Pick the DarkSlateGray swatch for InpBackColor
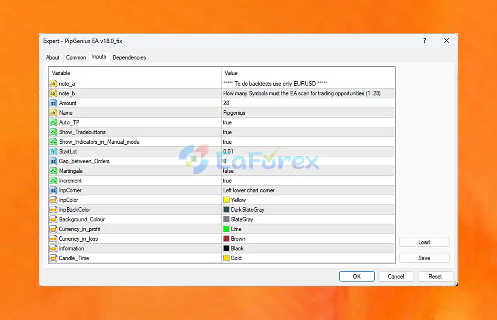Image resolution: width=497 pixels, height=320 pixels. tap(226, 210)
